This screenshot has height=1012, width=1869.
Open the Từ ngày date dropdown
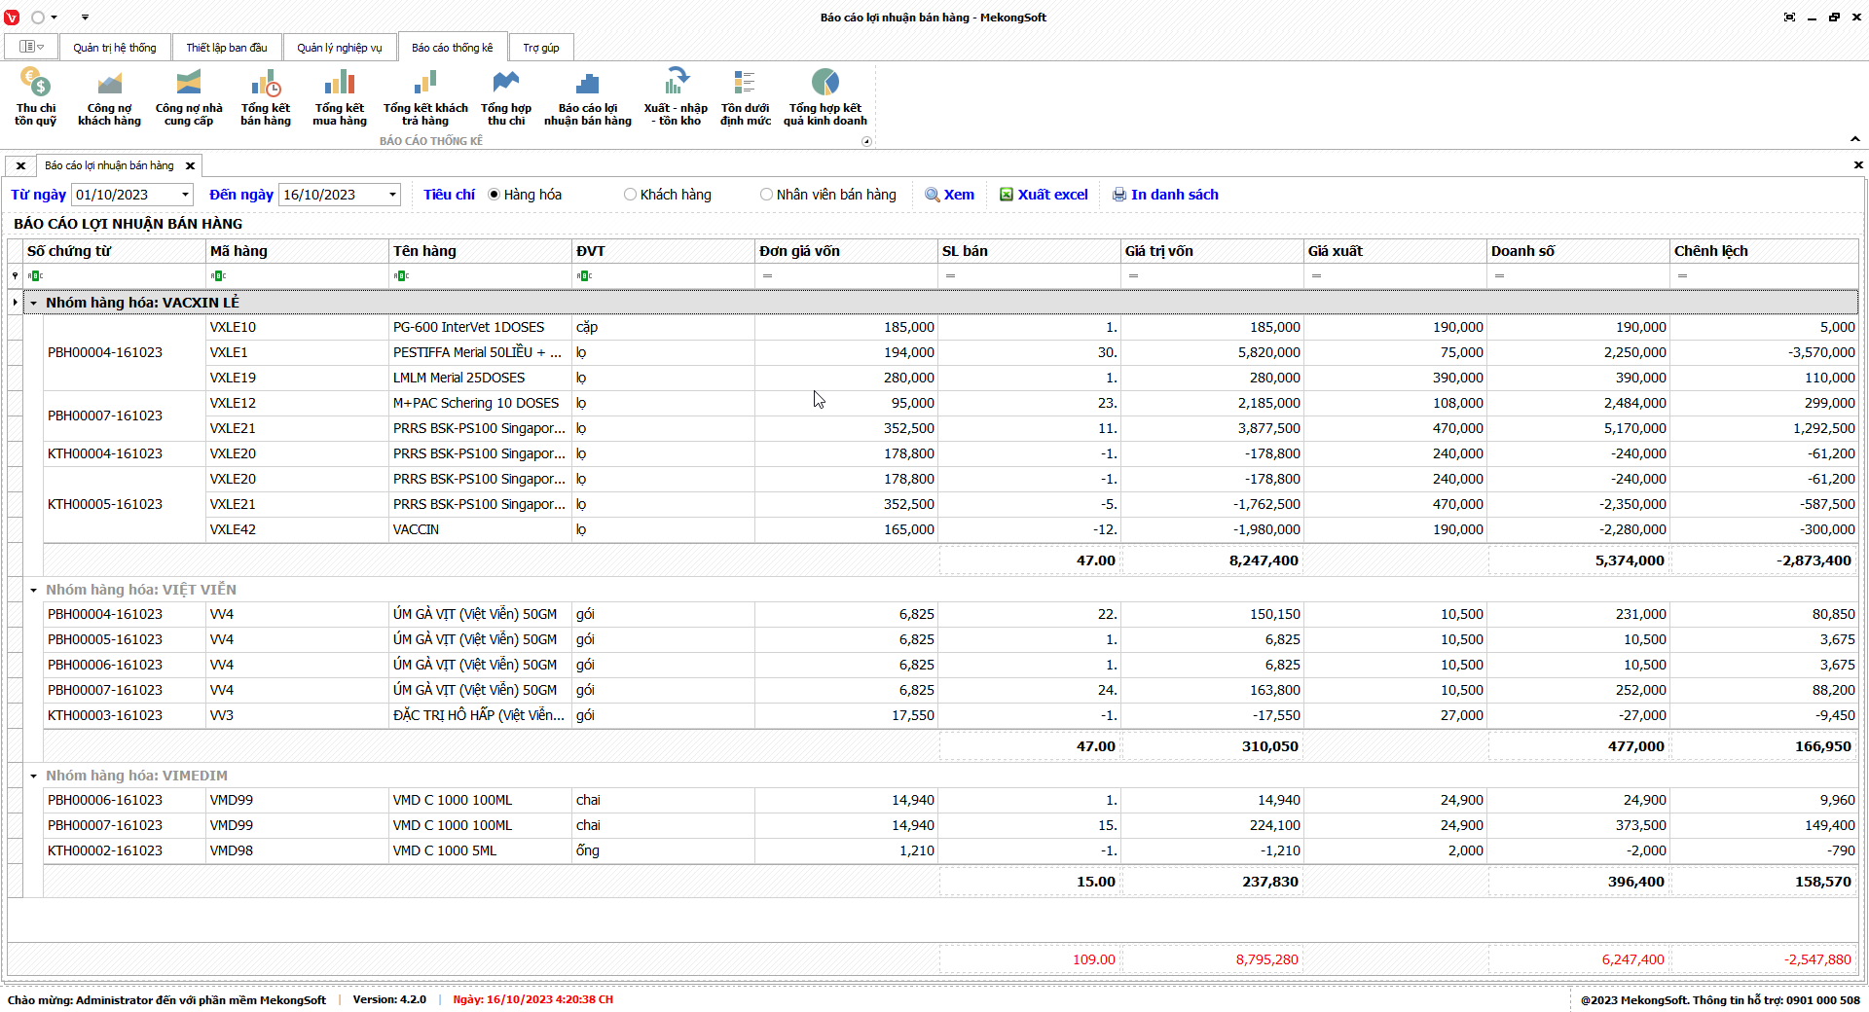(x=185, y=195)
